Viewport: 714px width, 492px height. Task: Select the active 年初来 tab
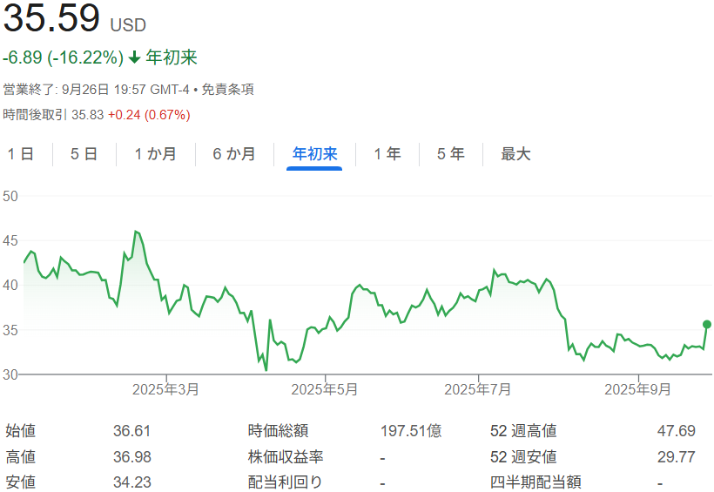coord(314,154)
